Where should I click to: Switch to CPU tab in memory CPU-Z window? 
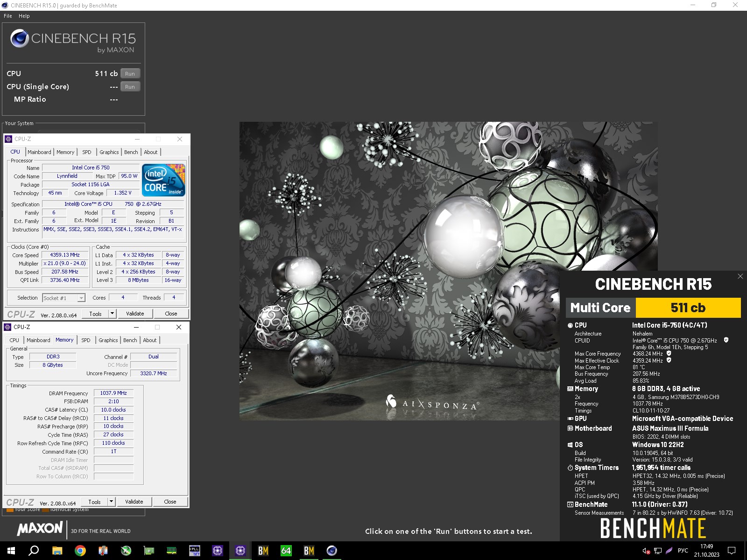pos(14,340)
